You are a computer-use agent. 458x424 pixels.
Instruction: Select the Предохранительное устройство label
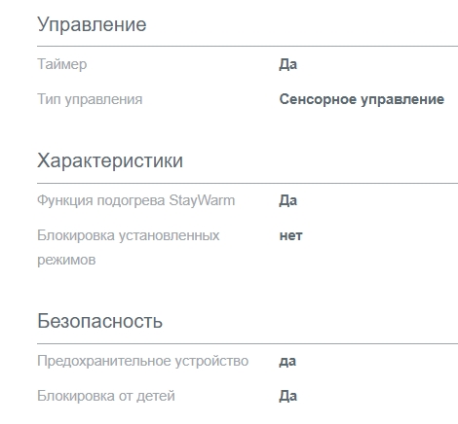pyautogui.click(x=143, y=361)
